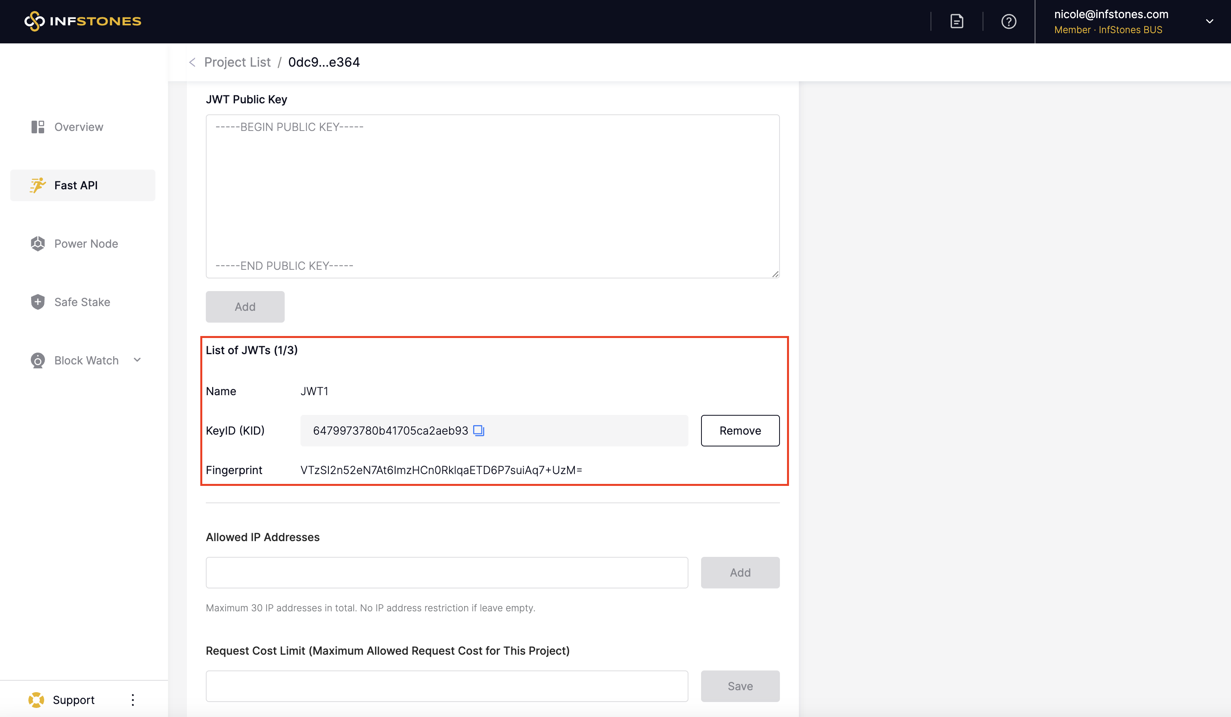Viewport: 1231px width, 717px height.
Task: Click Add under JWT Public Key
Action: click(245, 306)
